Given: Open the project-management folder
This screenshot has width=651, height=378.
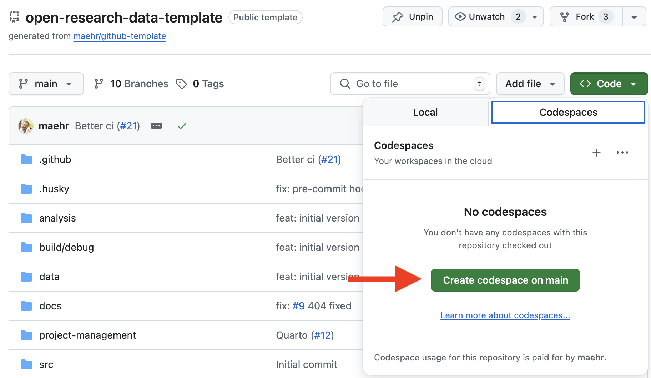Looking at the screenshot, I should [x=87, y=335].
